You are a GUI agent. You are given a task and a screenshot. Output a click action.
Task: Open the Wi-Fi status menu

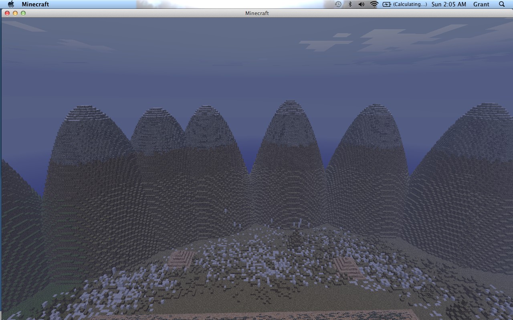tap(374, 4)
